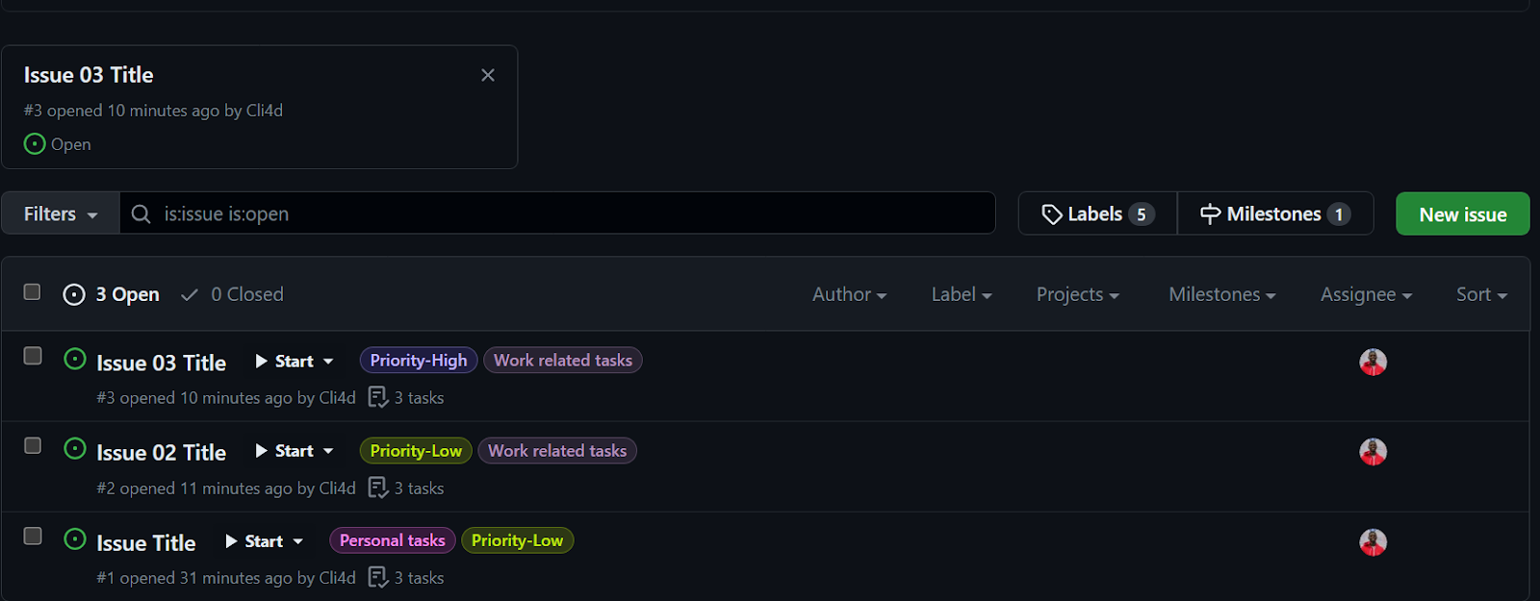Click the Priority-High label on Issue 03
The height and width of the screenshot is (601, 1540).
tap(418, 360)
